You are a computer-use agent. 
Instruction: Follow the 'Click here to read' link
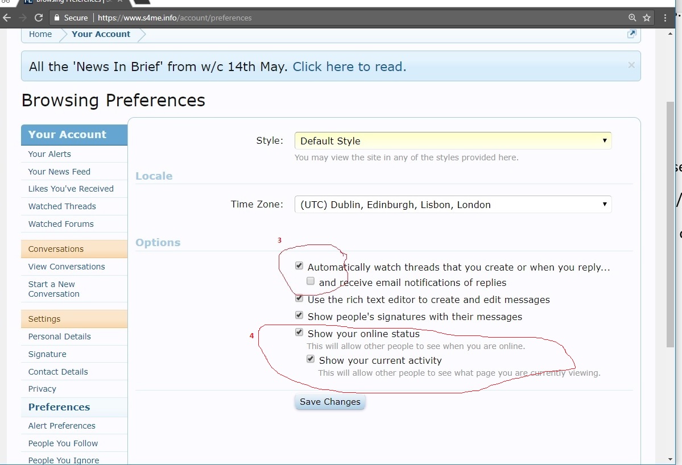349,67
